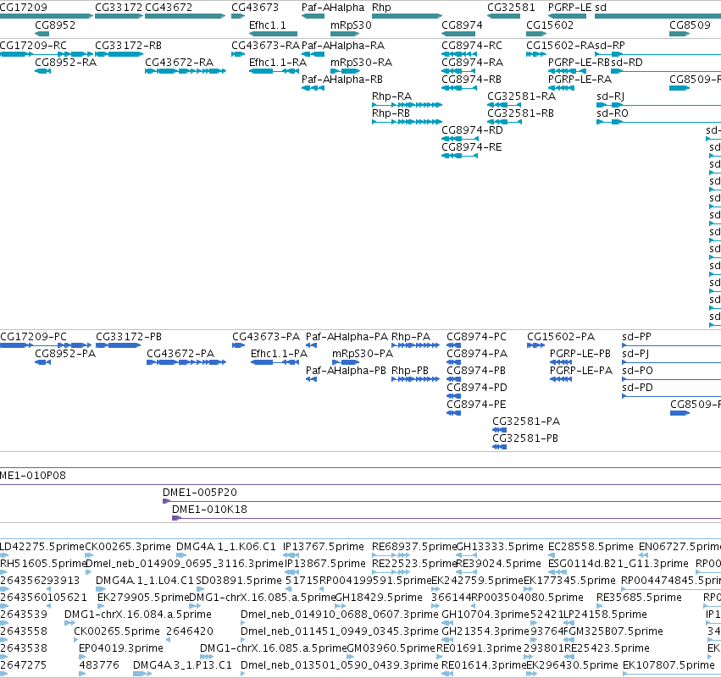Select transcript CG43673-RA

coord(265,46)
